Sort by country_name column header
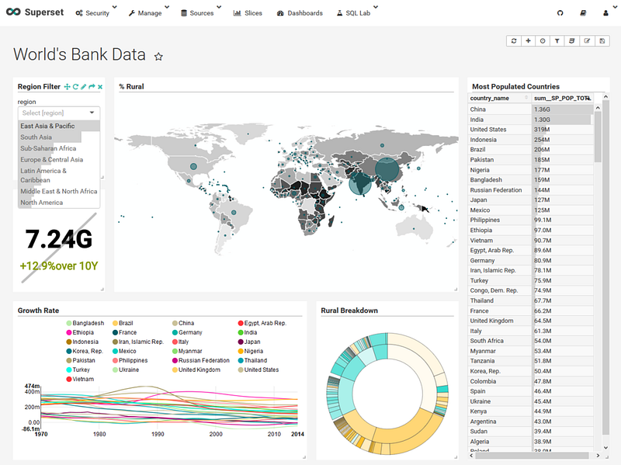 pos(499,99)
